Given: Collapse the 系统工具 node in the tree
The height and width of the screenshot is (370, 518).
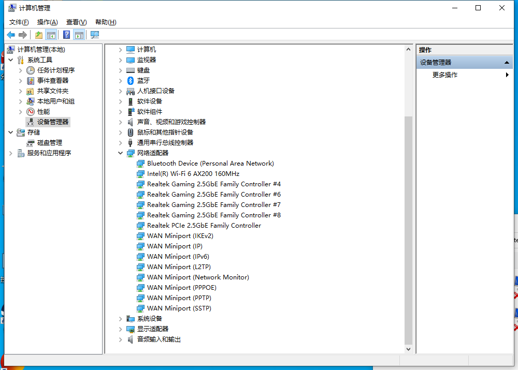Looking at the screenshot, I should click(x=10, y=60).
